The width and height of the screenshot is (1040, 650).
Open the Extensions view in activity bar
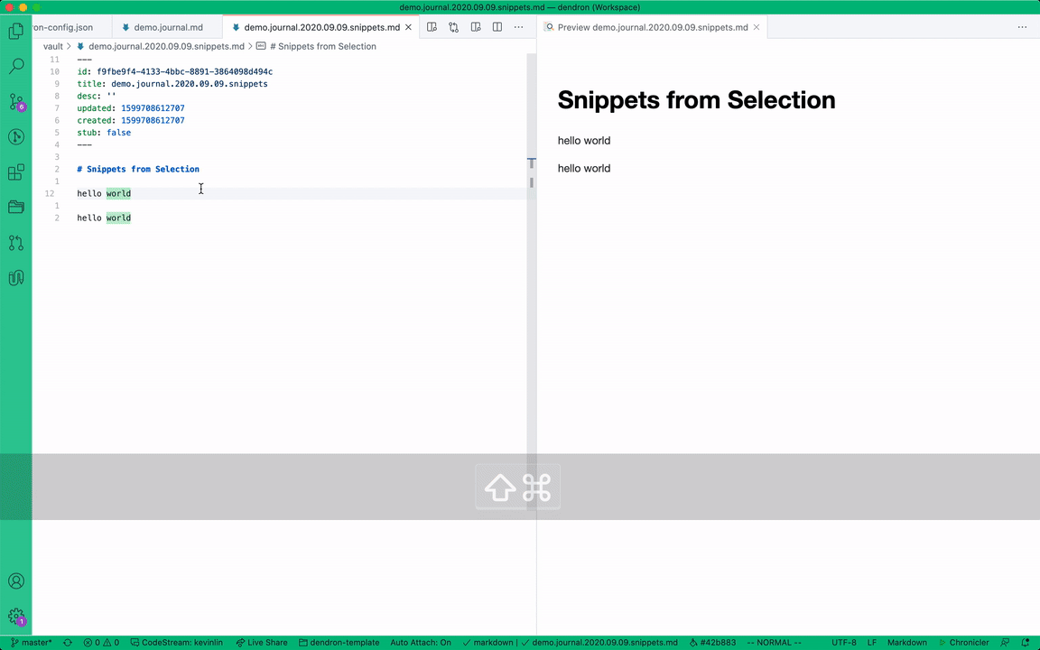15,172
